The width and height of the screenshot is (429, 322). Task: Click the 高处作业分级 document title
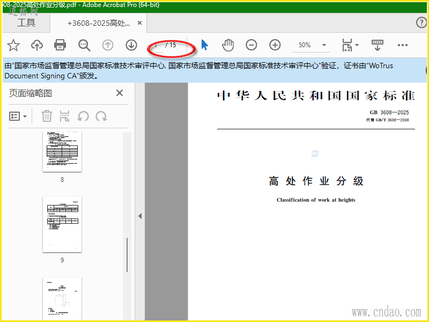[x=316, y=181]
